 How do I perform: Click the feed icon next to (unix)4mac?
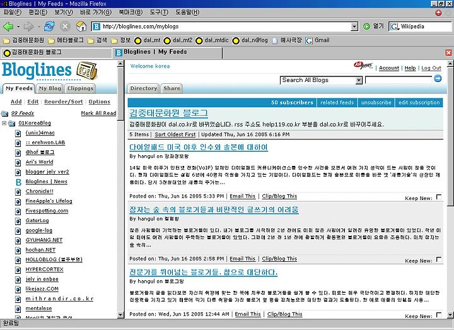18,133
